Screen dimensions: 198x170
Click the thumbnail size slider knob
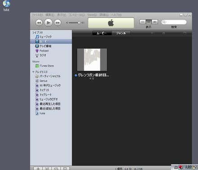[x=164, y=33]
